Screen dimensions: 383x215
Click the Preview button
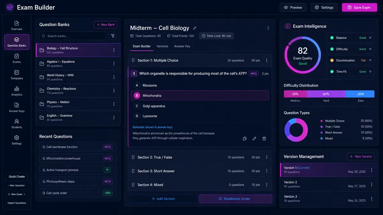[293, 7]
